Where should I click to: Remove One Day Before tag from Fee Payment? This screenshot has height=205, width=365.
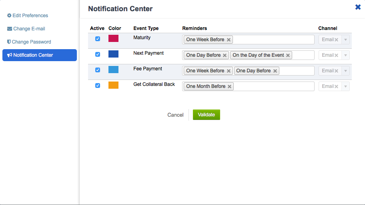[275, 71]
